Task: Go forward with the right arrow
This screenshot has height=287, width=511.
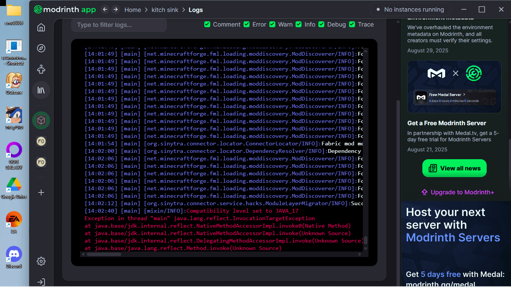Action: [x=116, y=9]
